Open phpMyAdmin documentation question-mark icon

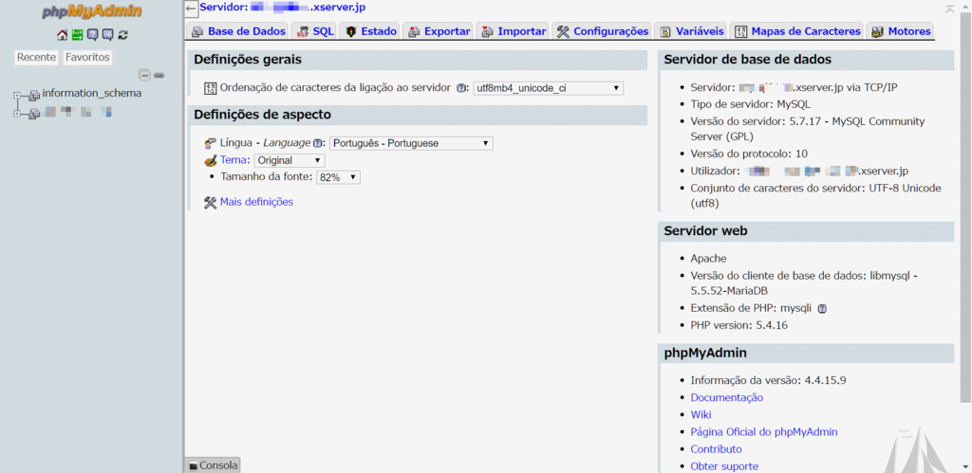point(92,35)
